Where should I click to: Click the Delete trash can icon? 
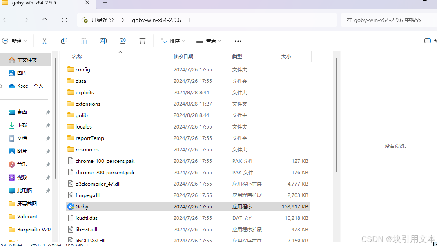click(x=143, y=41)
